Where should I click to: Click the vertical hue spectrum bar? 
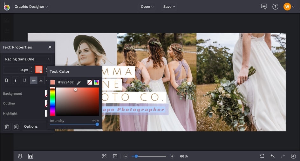[52, 102]
